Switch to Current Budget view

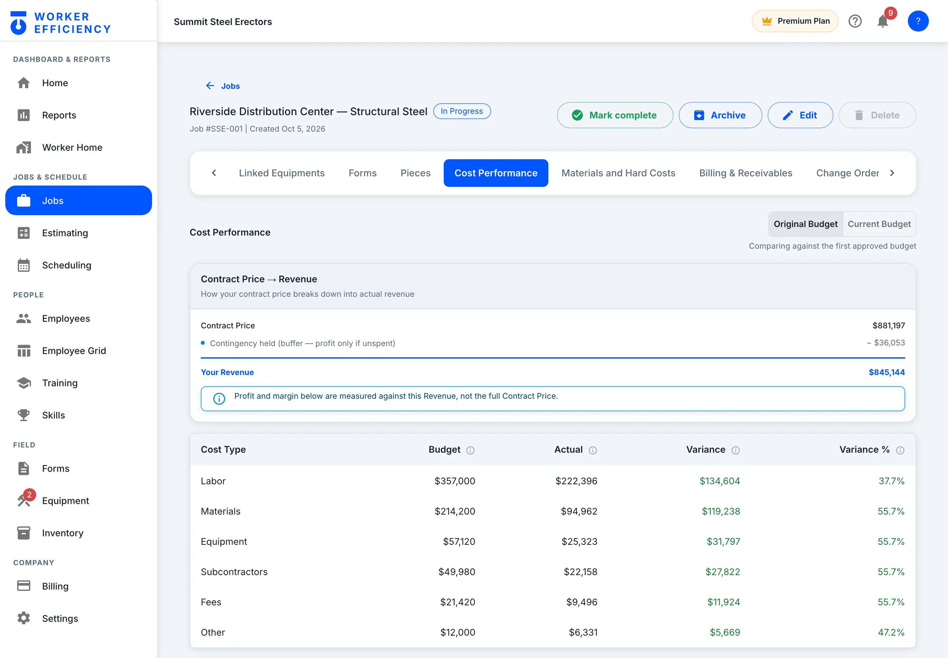click(879, 224)
